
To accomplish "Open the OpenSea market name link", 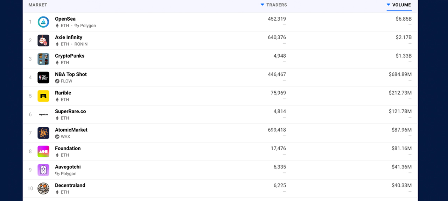I will (x=65, y=19).
